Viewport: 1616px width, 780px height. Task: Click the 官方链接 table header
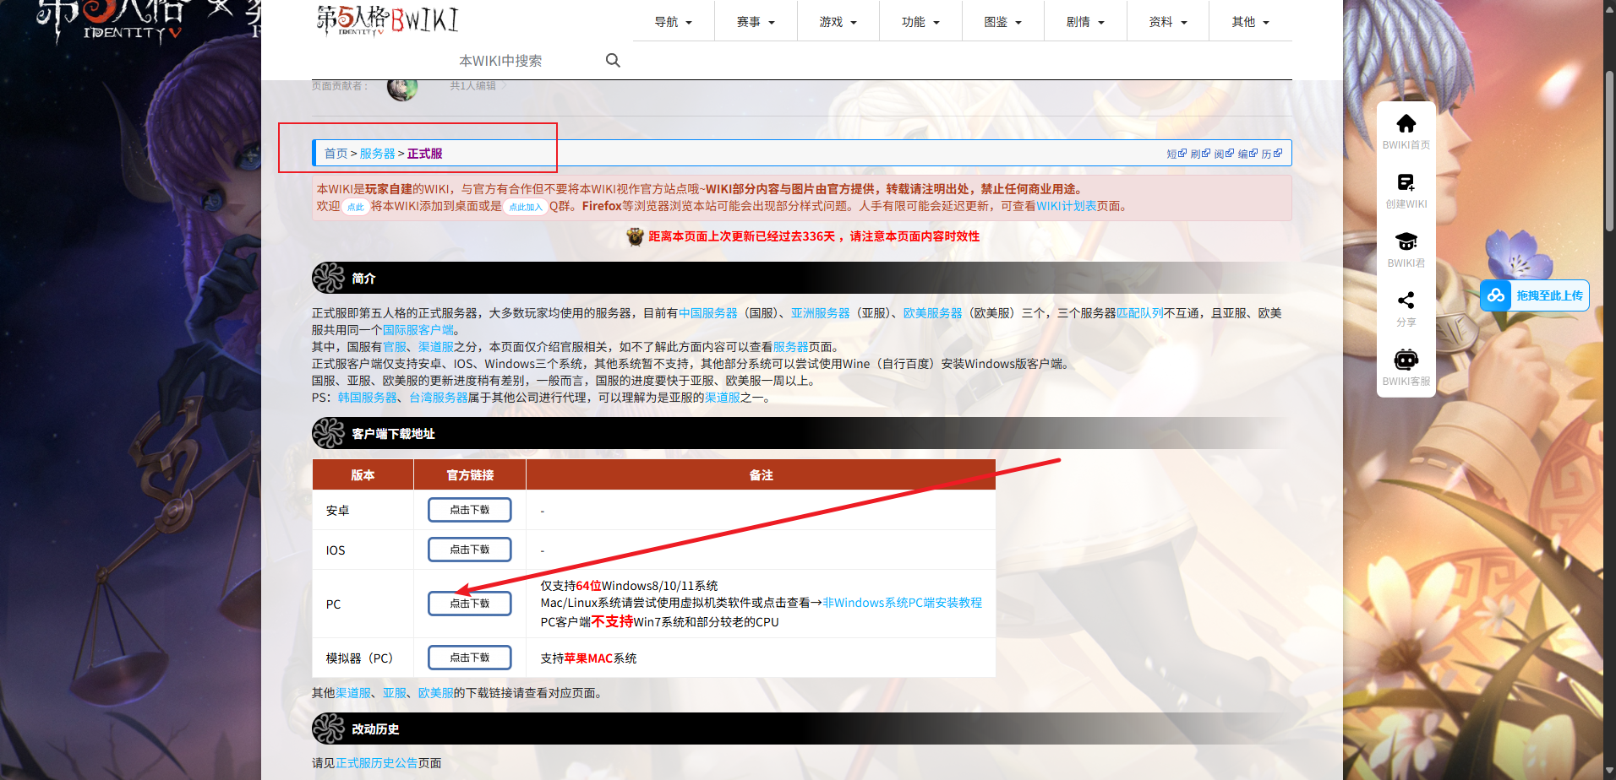click(x=470, y=475)
